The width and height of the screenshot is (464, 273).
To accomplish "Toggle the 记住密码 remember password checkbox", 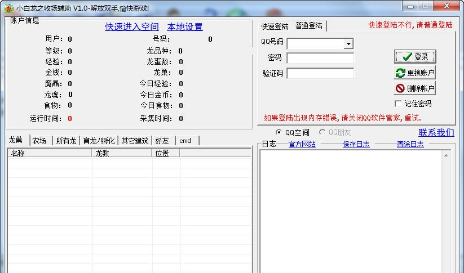I will (x=398, y=104).
